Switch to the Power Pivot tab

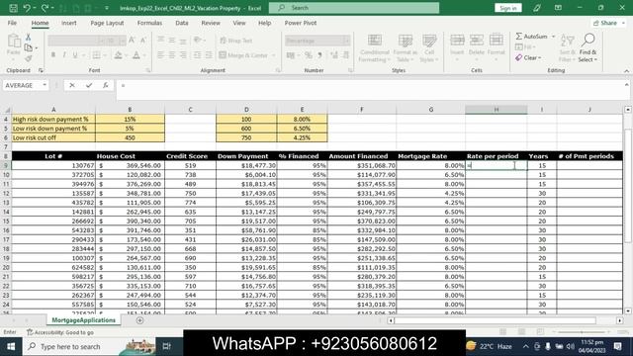301,23
